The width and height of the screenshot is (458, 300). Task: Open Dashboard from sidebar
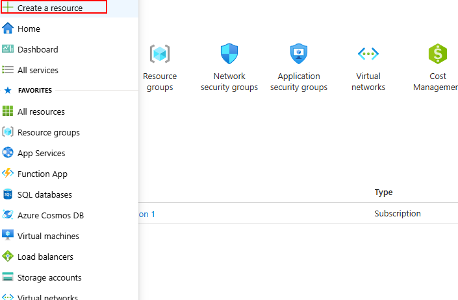point(38,49)
